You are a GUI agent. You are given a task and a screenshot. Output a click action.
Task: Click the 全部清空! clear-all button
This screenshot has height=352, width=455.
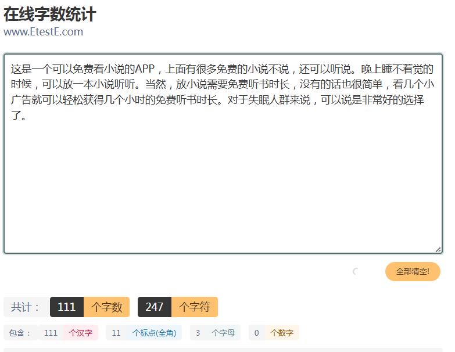point(413,271)
